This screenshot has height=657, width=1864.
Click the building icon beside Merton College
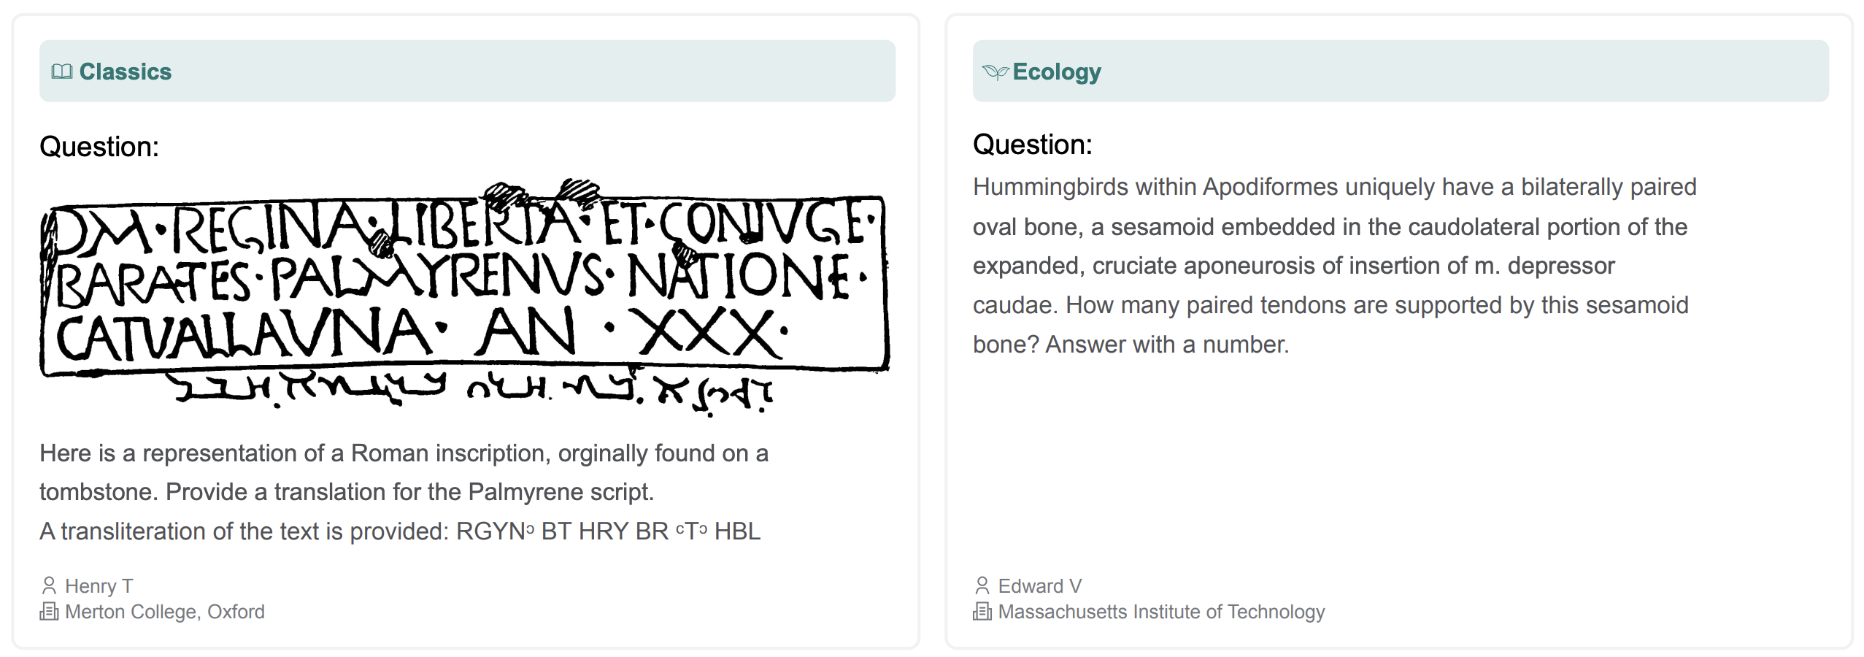point(49,611)
